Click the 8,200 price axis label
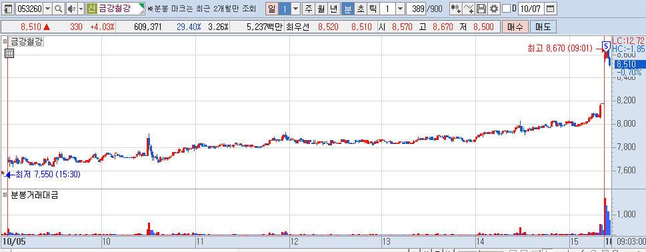The width and height of the screenshot is (646, 252). pyautogui.click(x=626, y=101)
